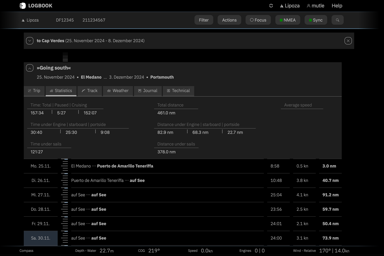This screenshot has height=256, width=384.
Task: Select the Sa. 30.11. log entry
Action: pyautogui.click(x=41, y=238)
